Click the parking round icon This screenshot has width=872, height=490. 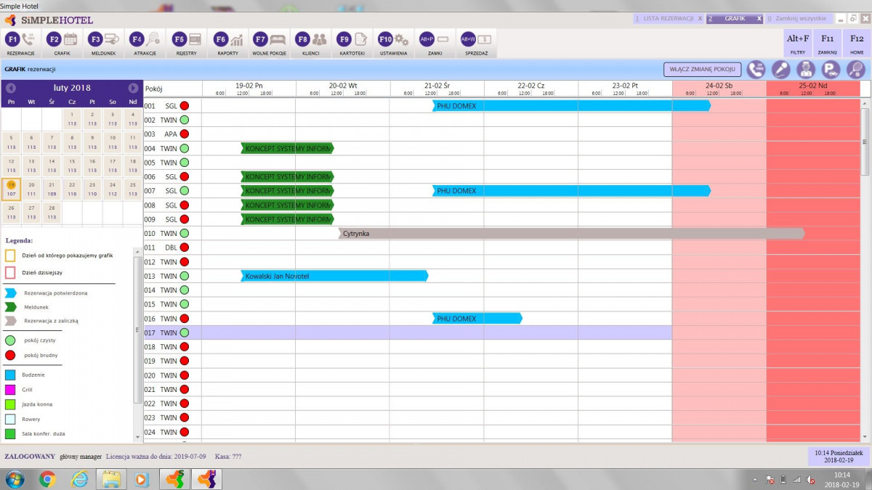(830, 70)
